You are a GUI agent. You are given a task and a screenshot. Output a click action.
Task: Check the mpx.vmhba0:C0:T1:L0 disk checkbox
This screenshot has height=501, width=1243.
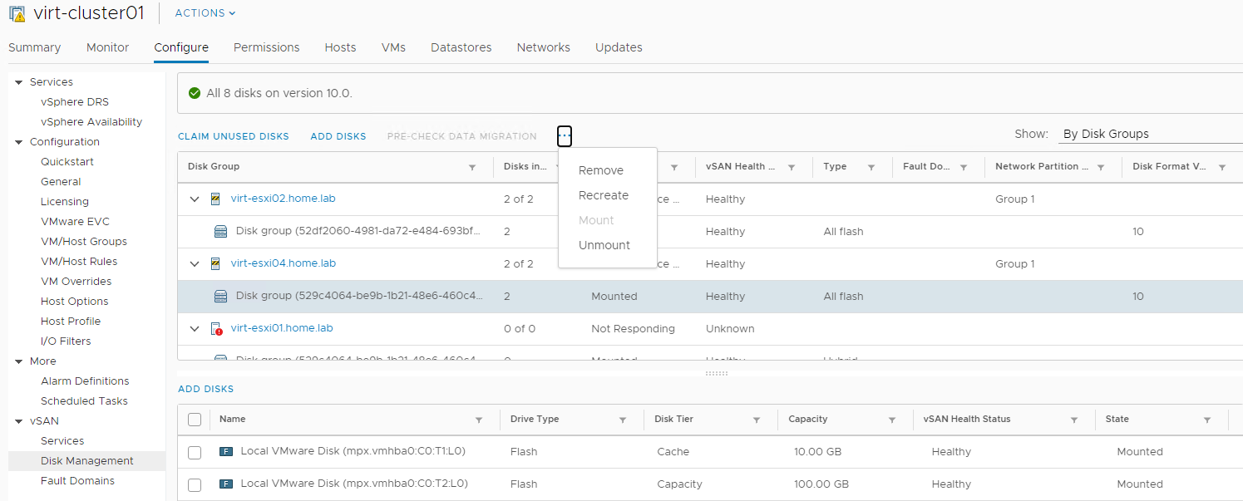coord(195,452)
